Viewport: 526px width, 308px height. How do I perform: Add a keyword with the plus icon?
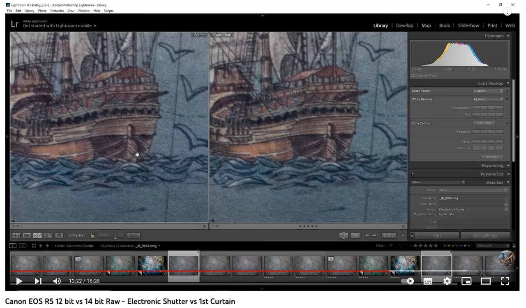point(412,174)
